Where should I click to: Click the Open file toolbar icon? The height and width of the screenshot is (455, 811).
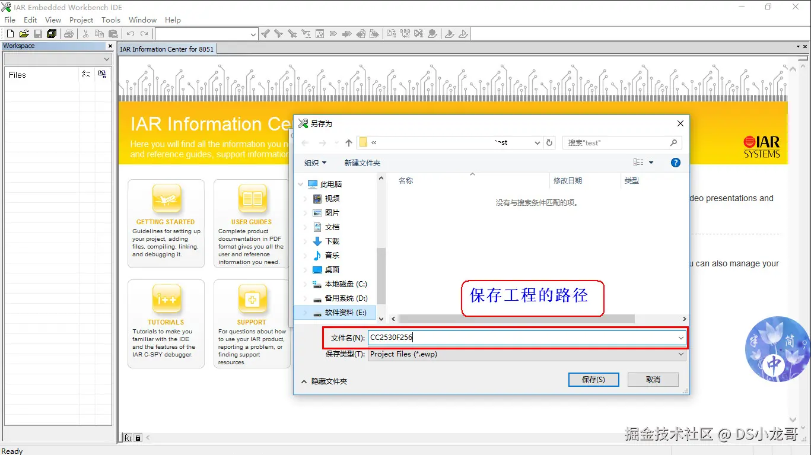(24, 34)
